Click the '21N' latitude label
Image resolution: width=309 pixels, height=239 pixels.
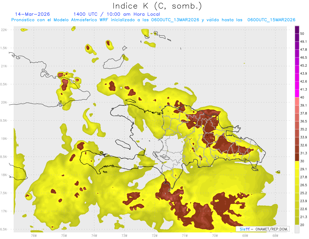[4, 66]
